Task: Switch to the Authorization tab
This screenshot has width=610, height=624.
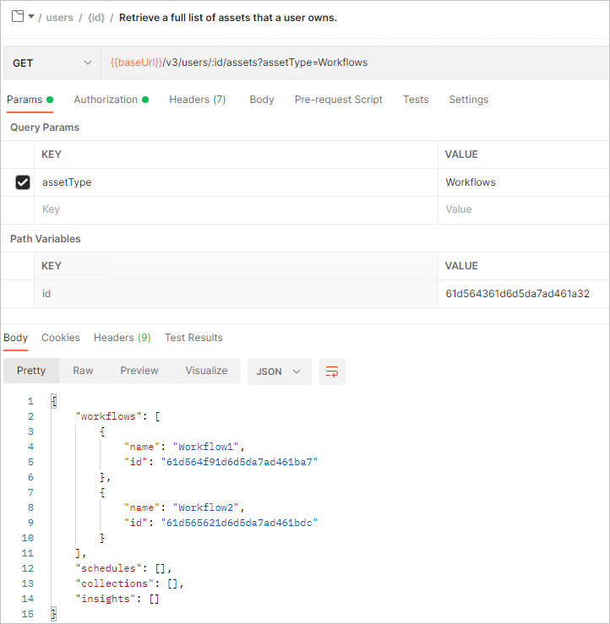Action: pyautogui.click(x=106, y=100)
